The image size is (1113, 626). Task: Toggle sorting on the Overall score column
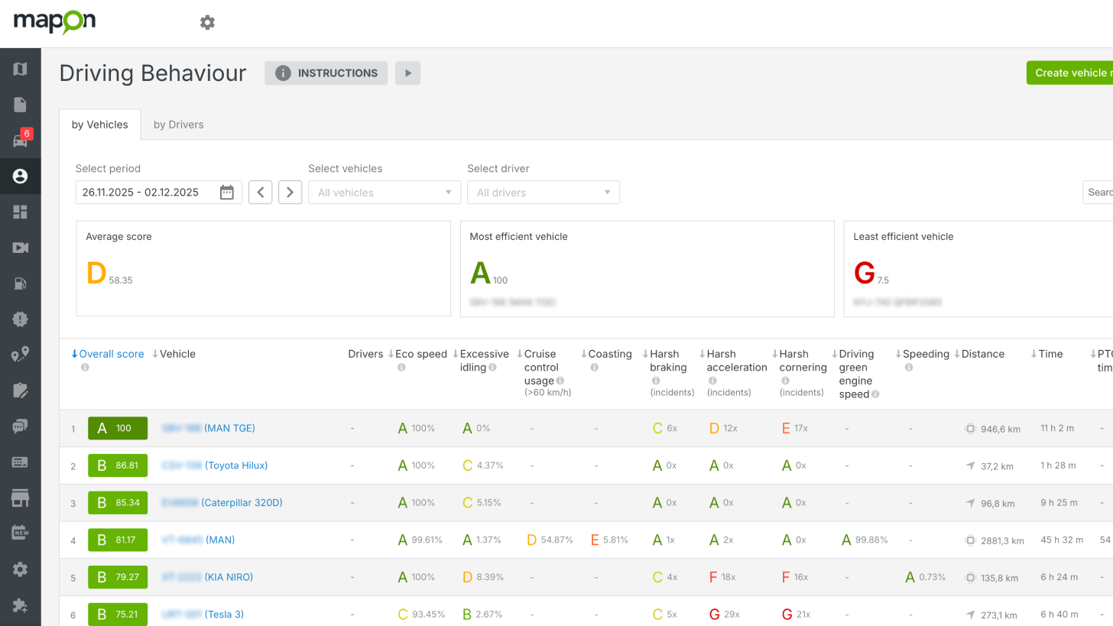tap(108, 354)
